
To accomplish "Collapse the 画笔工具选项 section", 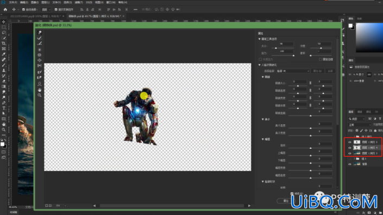I will [259, 39].
